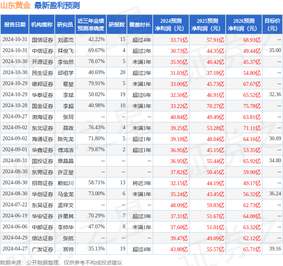Select the 中邮证券 institution cell
283x266 pixels.
(43, 227)
